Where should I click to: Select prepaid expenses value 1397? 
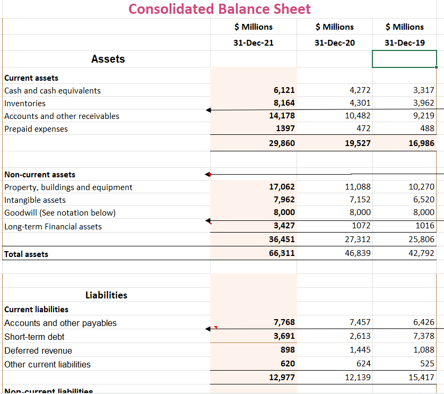point(285,129)
